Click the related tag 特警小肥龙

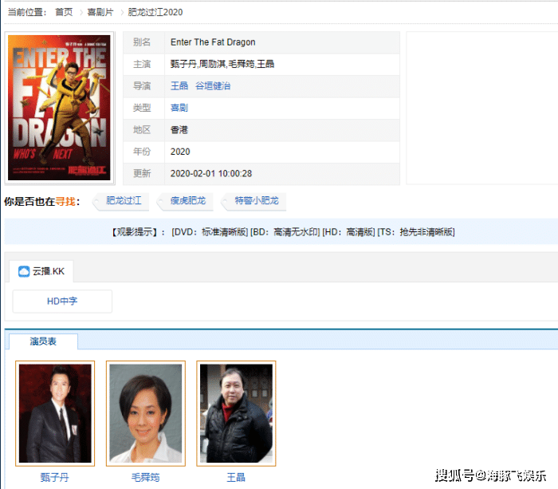click(256, 201)
